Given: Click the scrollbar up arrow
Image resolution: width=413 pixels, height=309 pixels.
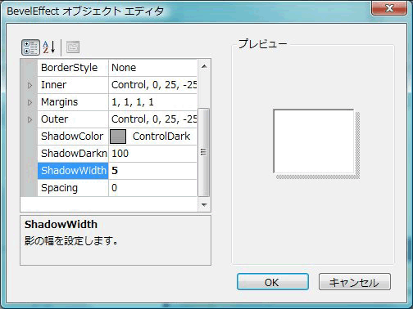Looking at the screenshot, I should click(x=204, y=66).
